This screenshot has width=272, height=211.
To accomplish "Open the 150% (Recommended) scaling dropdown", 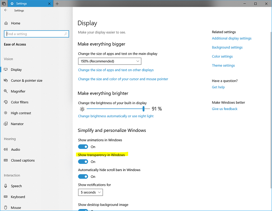I will point(110,61).
